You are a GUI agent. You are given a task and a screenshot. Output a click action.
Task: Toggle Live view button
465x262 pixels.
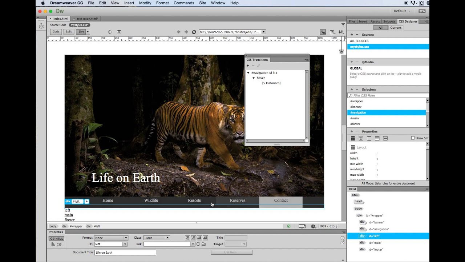point(81,32)
